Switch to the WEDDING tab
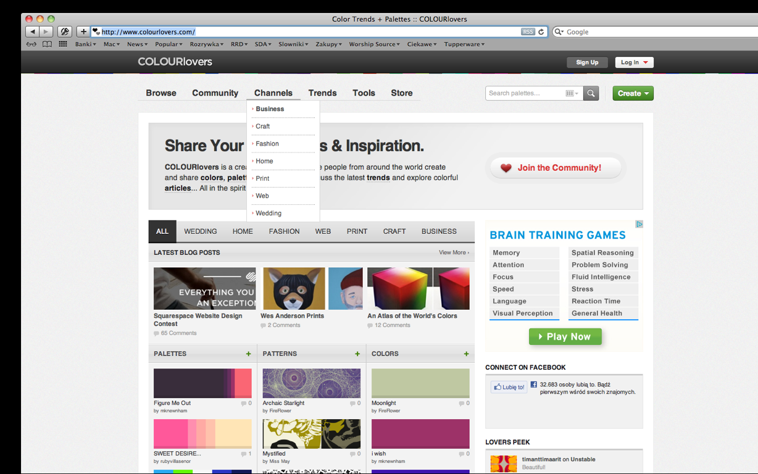 [201, 231]
